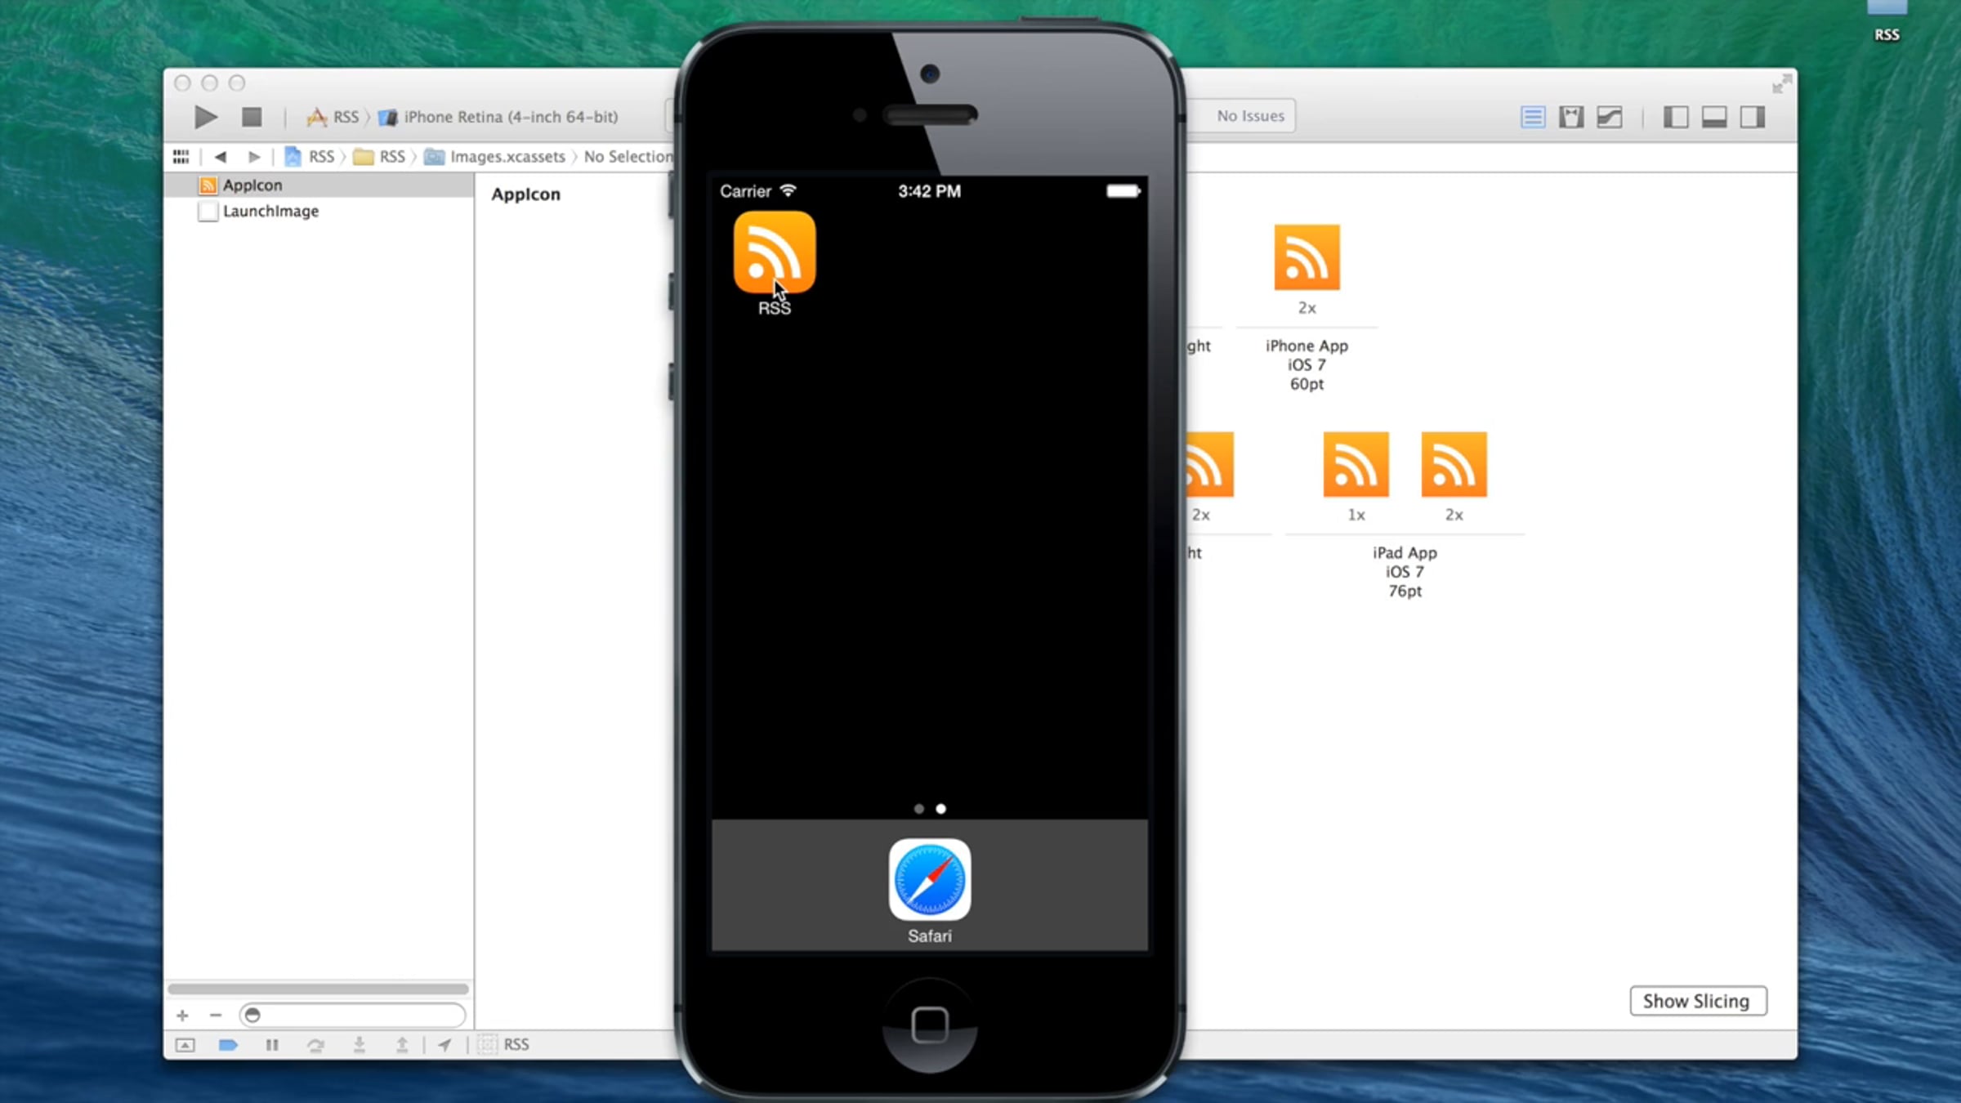Open the RSS folder breadcrumb
Viewport: 1961px width, 1103px height.
tap(379, 156)
